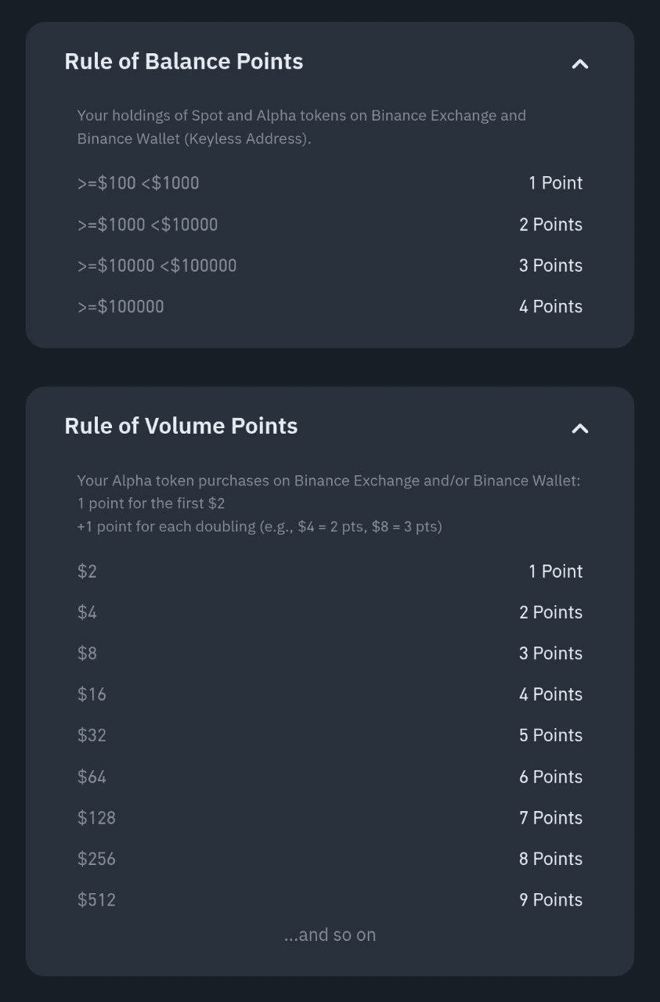Click the Rule of Balance Points heading
The width and height of the screenshot is (660, 1002).
[184, 62]
